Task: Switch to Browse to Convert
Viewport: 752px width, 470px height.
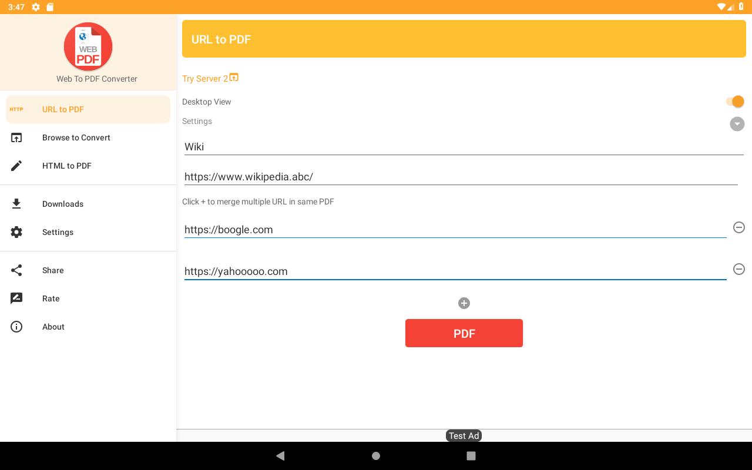Action: coord(76,137)
